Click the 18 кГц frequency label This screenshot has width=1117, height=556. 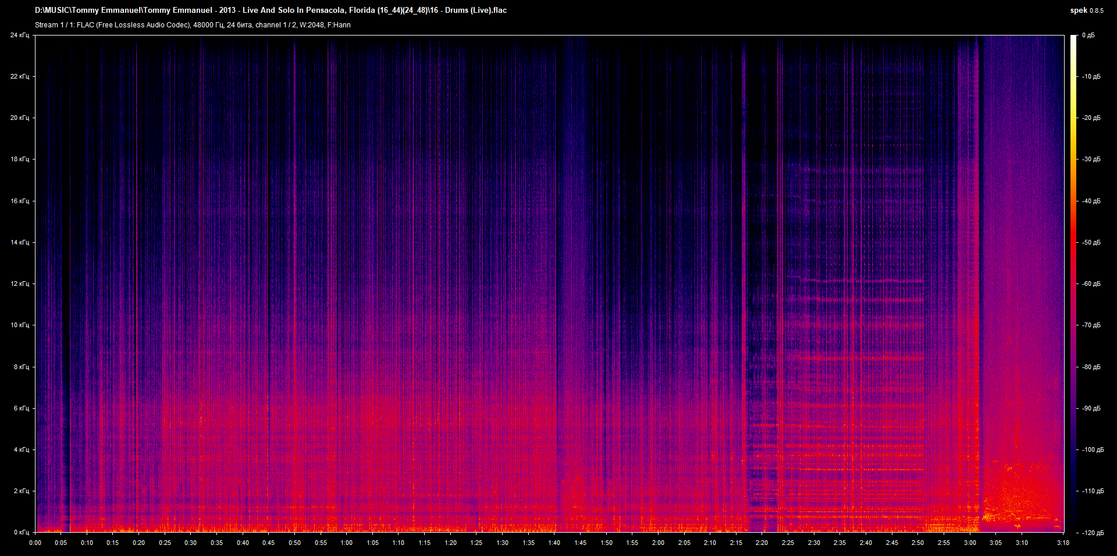coord(20,160)
